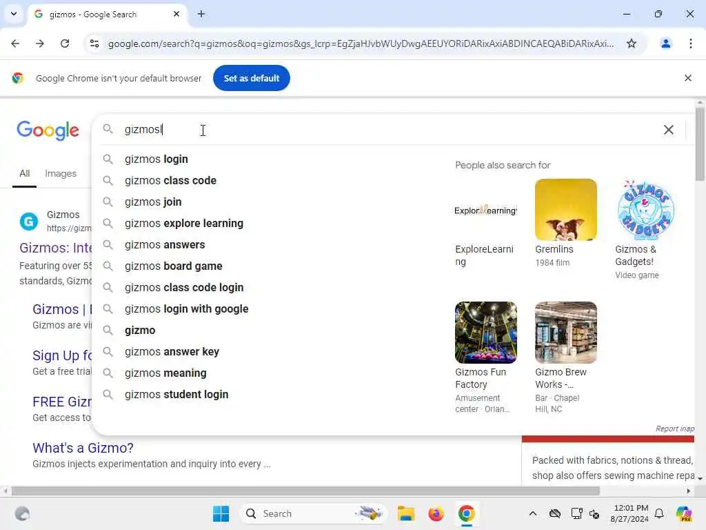706x530 pixels.
Task: Expand the tab search dropdown arrow
Action: coord(14,14)
